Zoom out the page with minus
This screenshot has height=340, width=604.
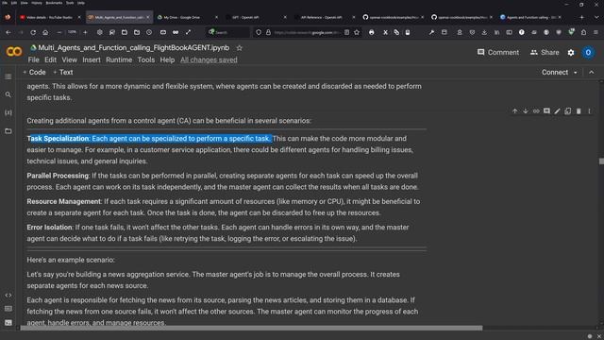[x=59, y=32]
